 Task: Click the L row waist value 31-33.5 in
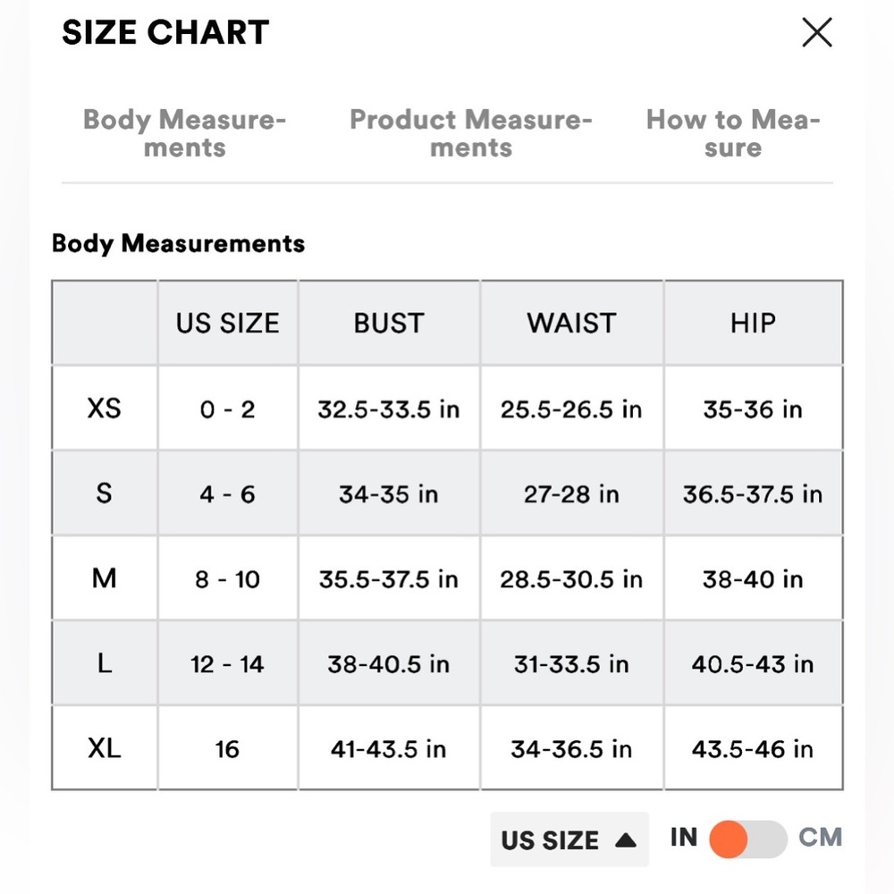(x=571, y=664)
